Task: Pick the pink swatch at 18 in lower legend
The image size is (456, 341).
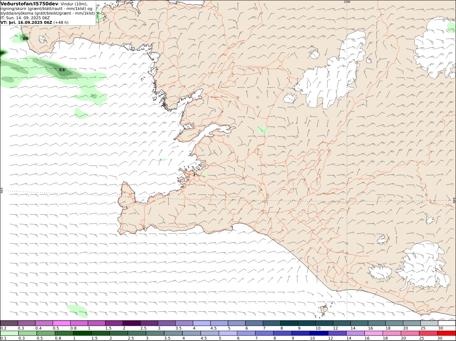Action: 392,334
